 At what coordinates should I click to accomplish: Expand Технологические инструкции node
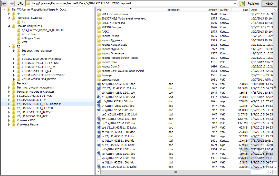pos(9,92)
